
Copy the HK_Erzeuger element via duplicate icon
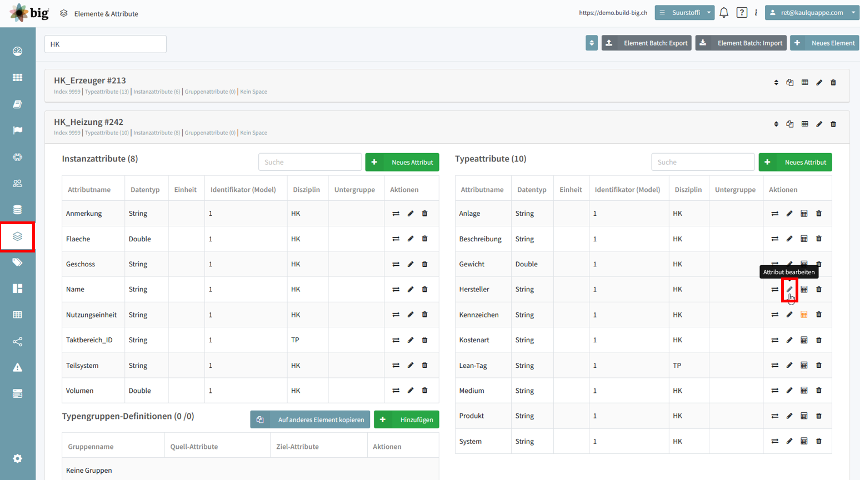coord(789,83)
